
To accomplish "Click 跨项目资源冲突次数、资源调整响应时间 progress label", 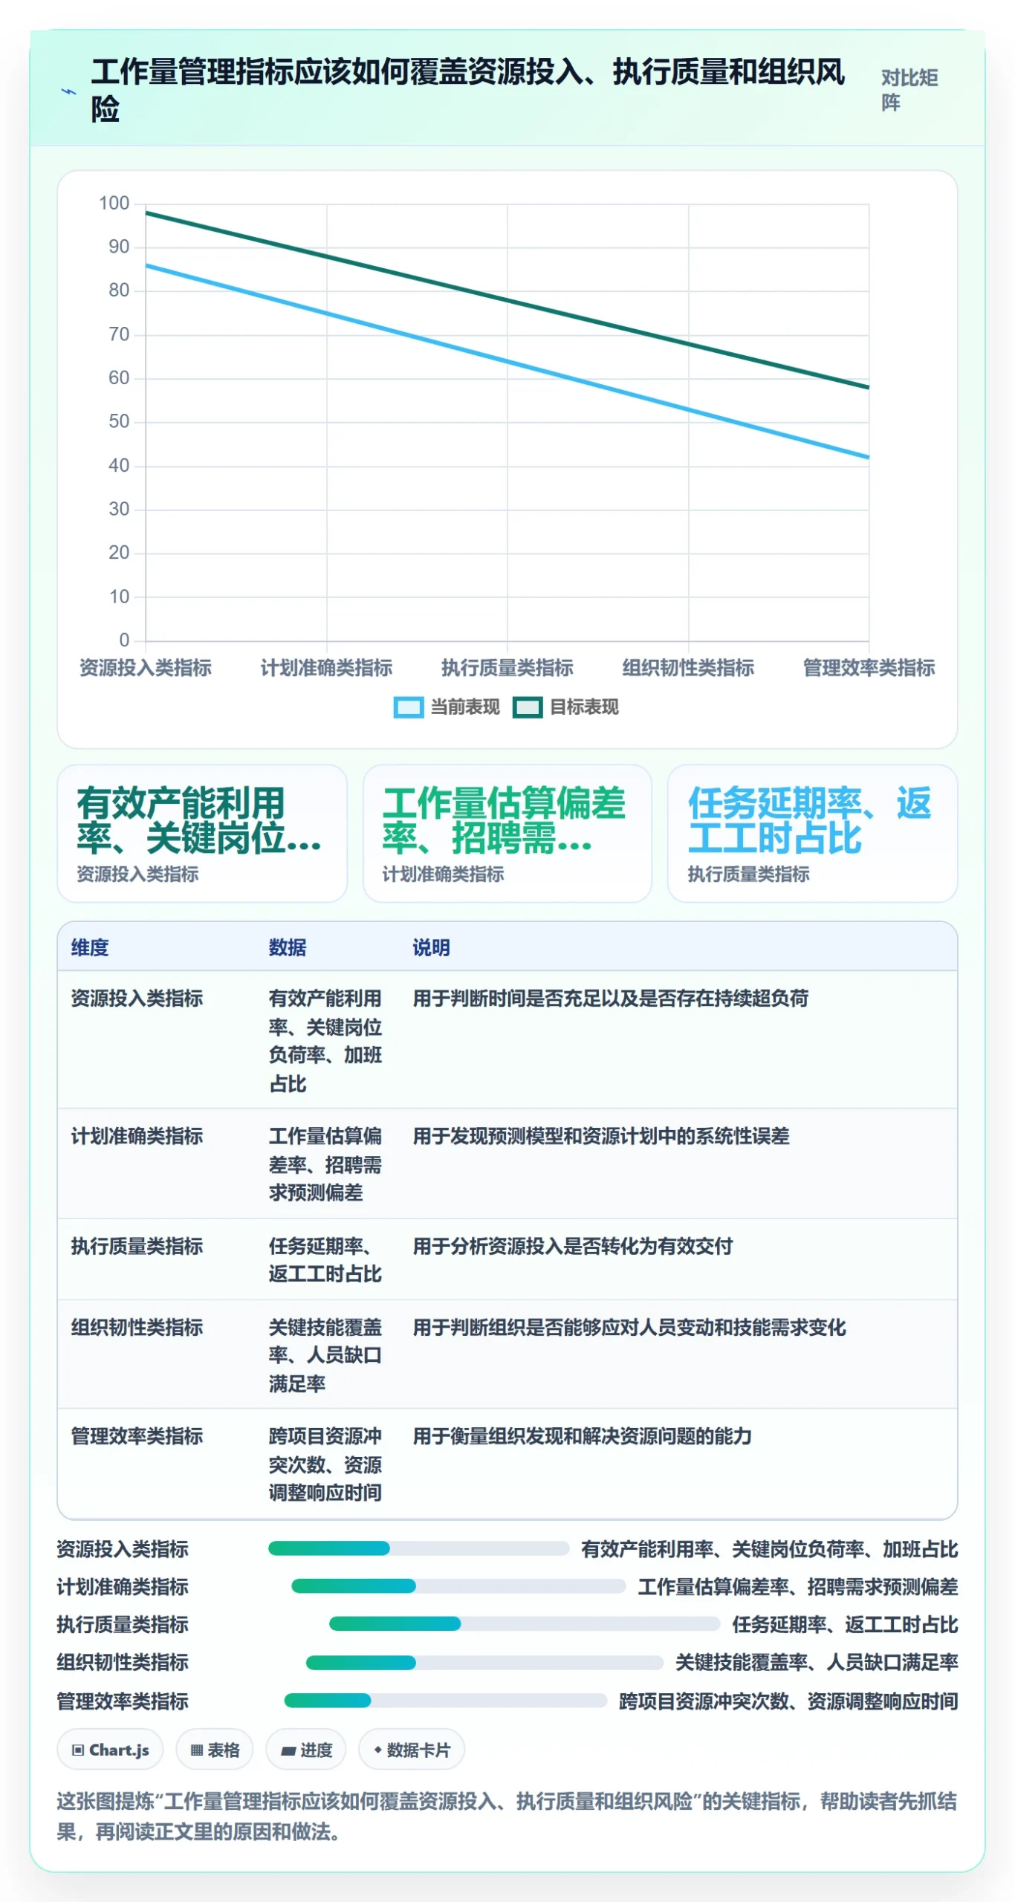I will coord(788,1700).
